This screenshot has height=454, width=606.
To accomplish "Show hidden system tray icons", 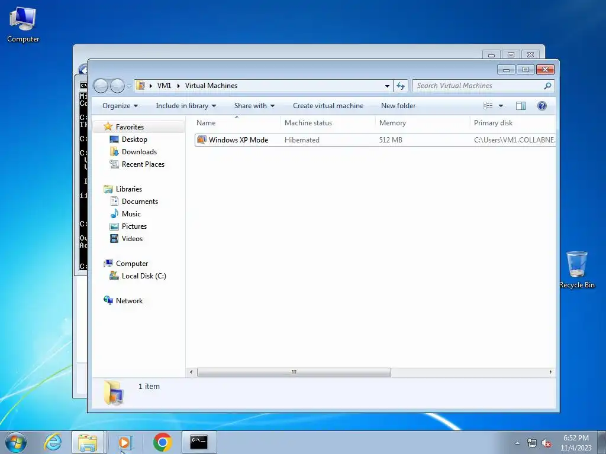I will point(517,443).
